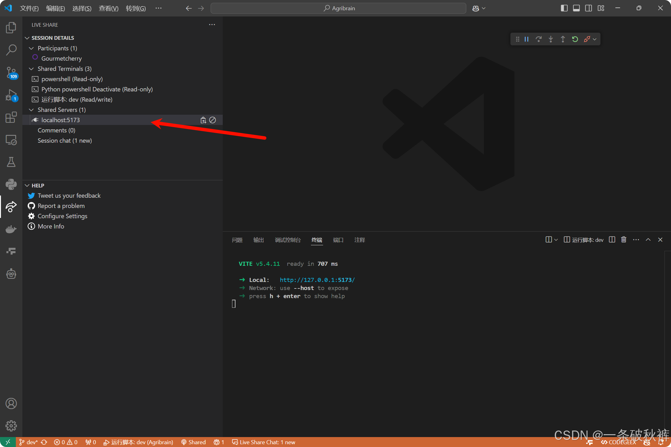
Task: Open the Live Share view icon
Action: point(11,207)
